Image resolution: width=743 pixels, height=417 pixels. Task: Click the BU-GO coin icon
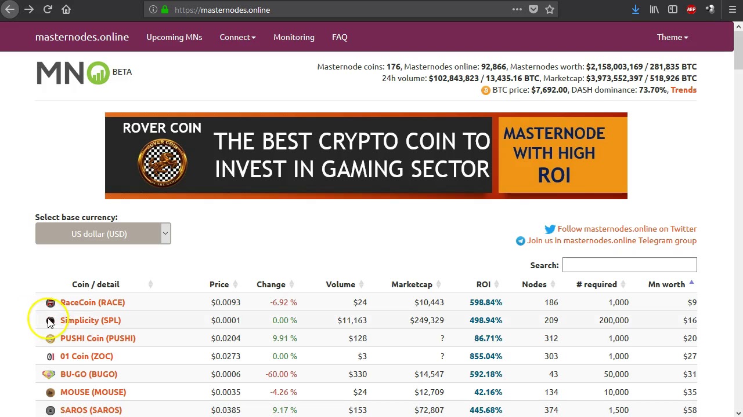coord(49,375)
